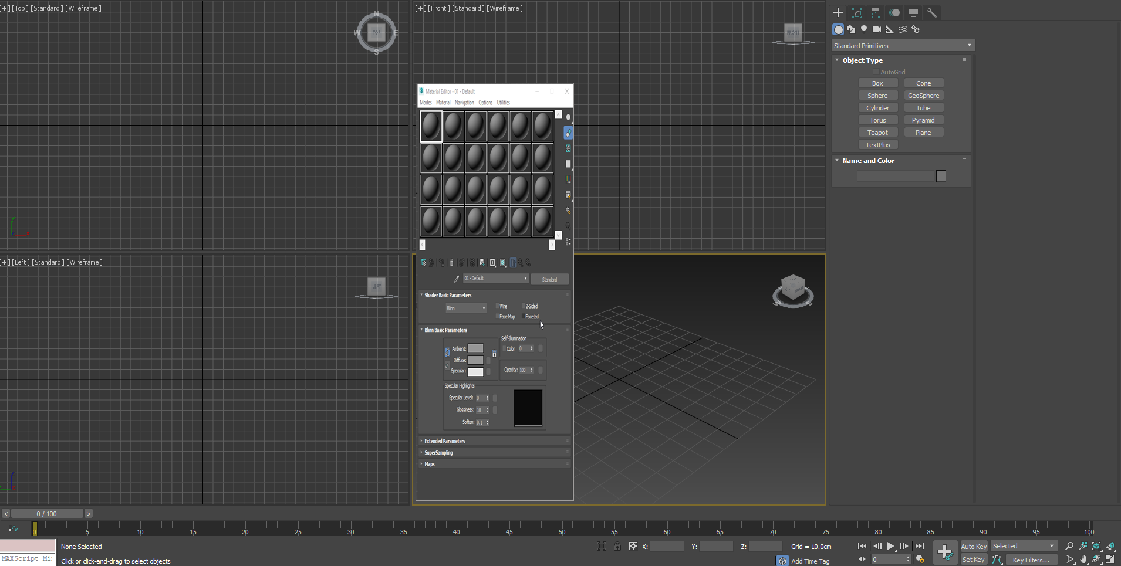Click the Standard material type button
This screenshot has height=566, width=1121.
pyautogui.click(x=549, y=279)
